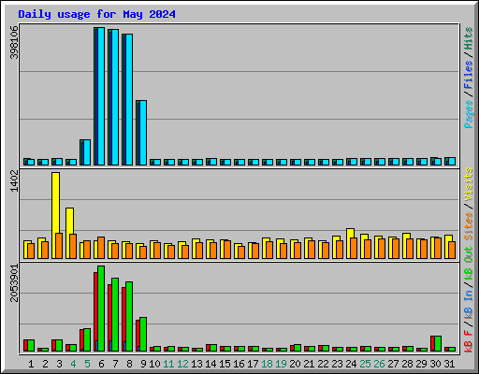Click day 8 on the x-axis

click(129, 364)
